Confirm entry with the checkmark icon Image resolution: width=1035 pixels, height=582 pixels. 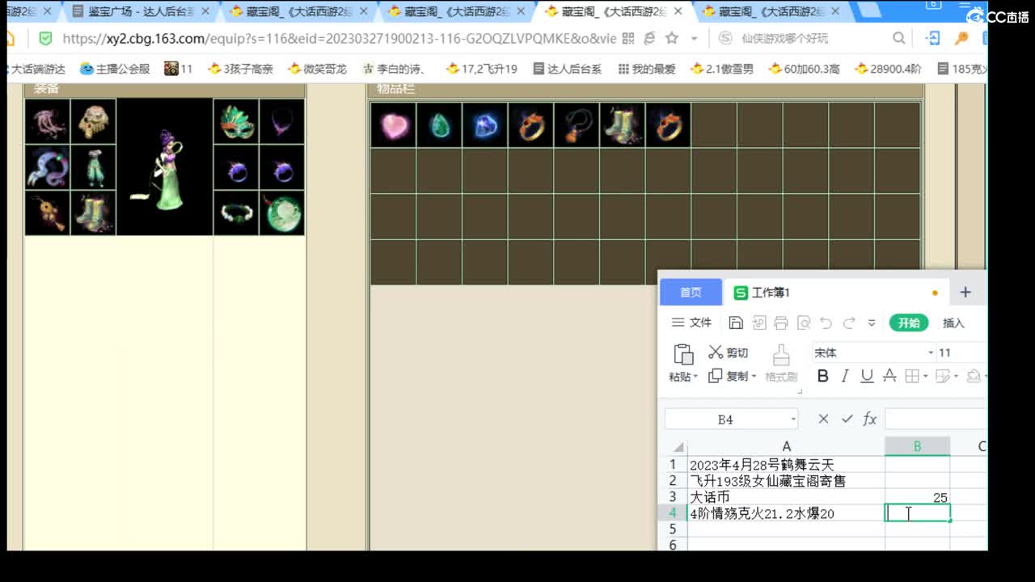(847, 419)
